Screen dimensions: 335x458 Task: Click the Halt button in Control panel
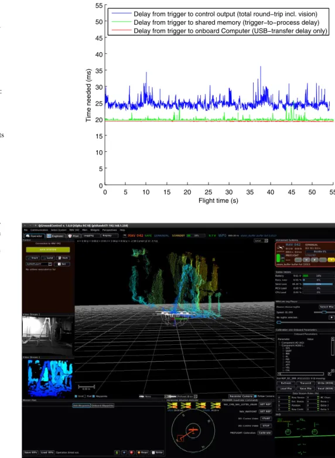63,258
